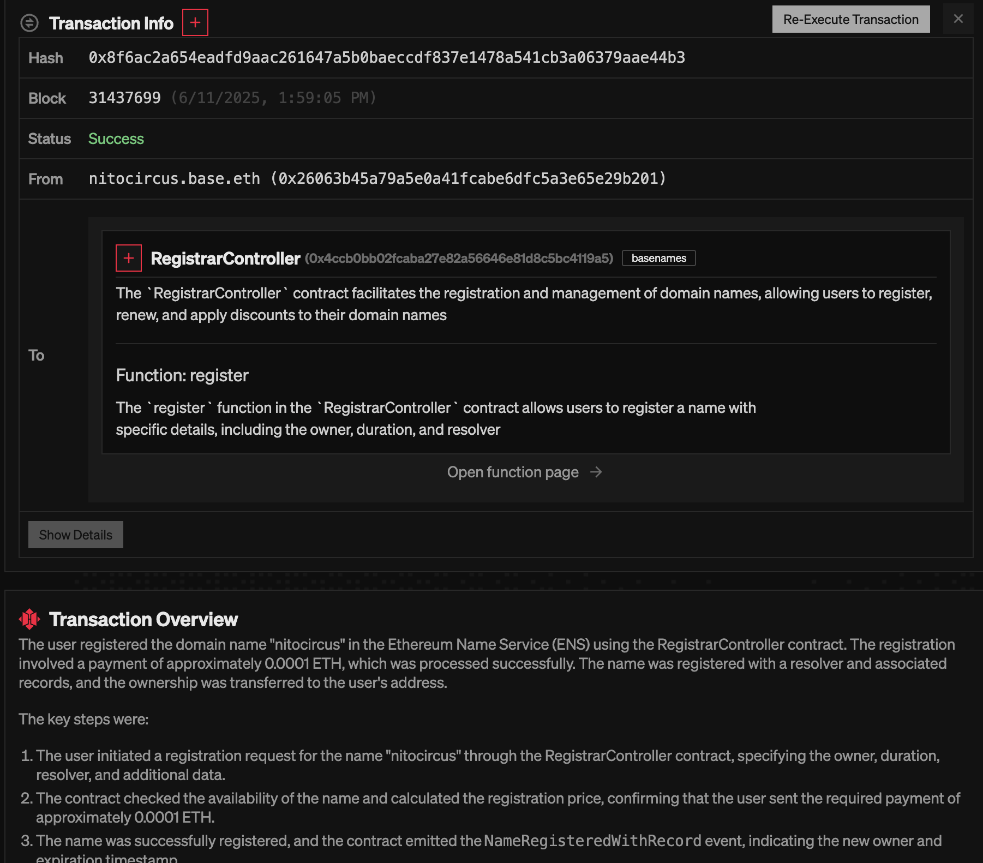Click the RegistrarController contract address
Viewport: 983px width, 863px height.
point(460,259)
